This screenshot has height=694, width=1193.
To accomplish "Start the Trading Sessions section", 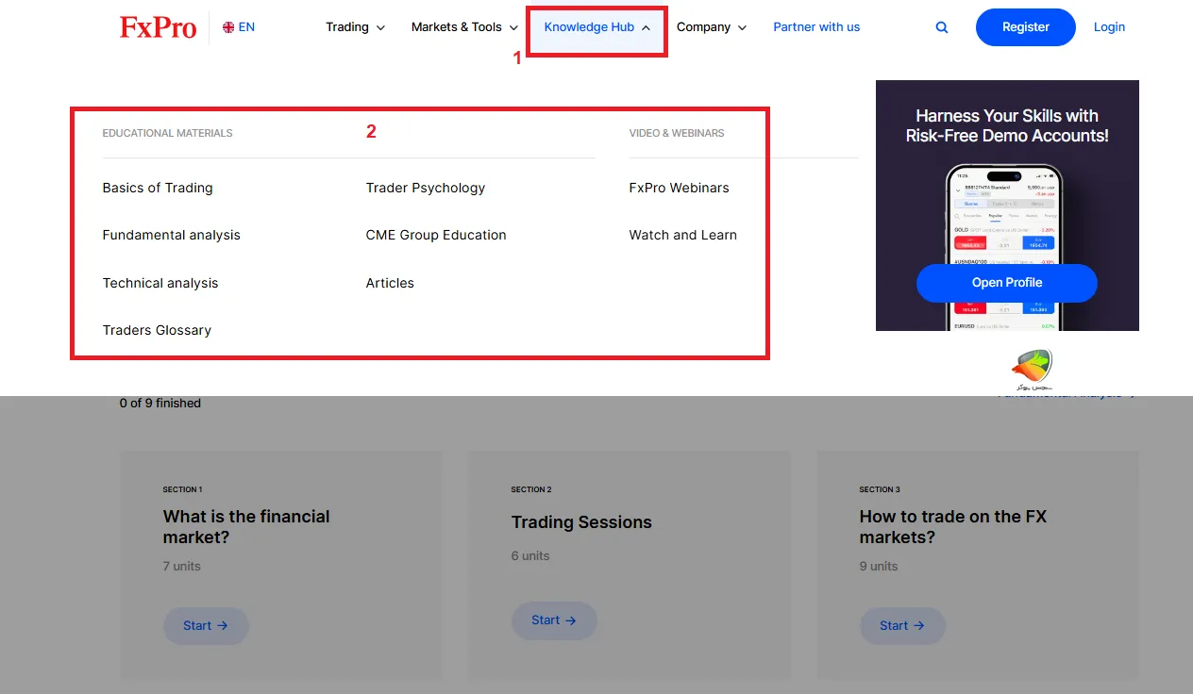I will click(x=553, y=620).
